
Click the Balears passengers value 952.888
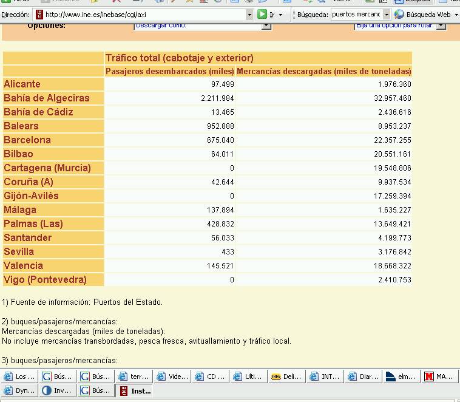pos(220,126)
